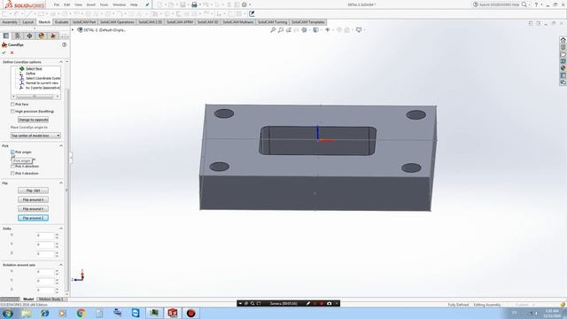The height and width of the screenshot is (319, 567).
Task: Click the SOLIDWORKS app icon in taskbar
Action: point(173,313)
